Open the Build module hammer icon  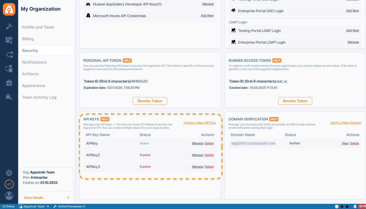pos(9,26)
